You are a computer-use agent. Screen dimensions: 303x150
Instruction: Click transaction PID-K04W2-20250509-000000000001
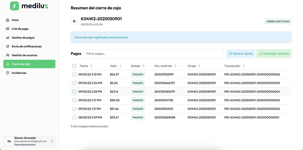pos(252,117)
